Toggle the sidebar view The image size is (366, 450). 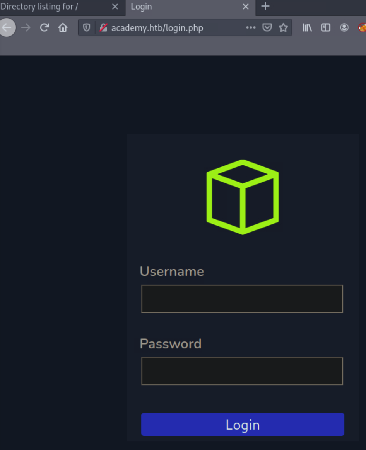pyautogui.click(x=325, y=27)
